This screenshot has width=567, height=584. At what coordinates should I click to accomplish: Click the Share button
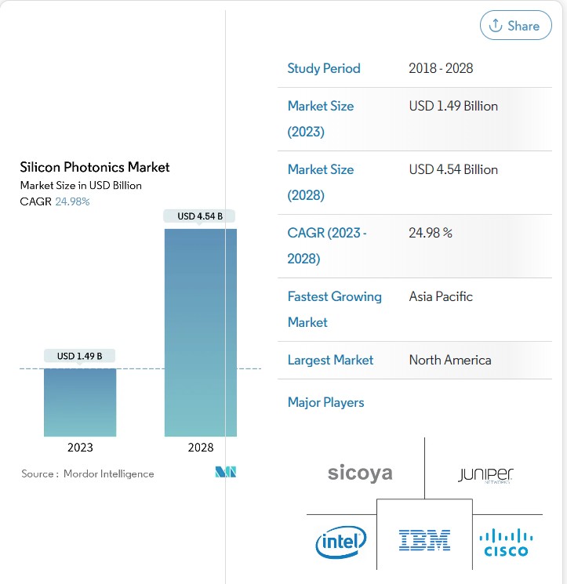(x=514, y=26)
